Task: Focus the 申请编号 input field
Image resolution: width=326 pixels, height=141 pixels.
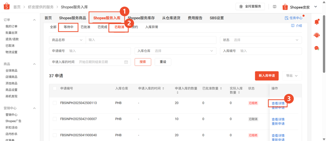Action: (x=90, y=51)
